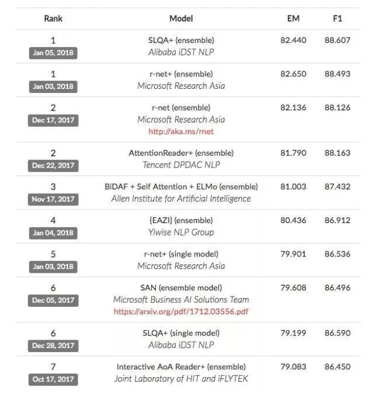Select the Jan 04, 2018 date badge
The image size is (374, 398).
click(x=53, y=233)
